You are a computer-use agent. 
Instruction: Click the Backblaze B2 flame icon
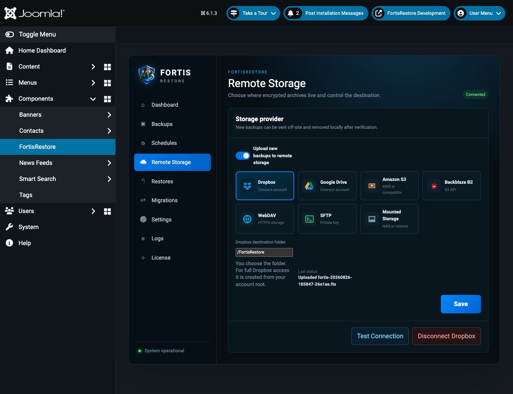point(434,186)
